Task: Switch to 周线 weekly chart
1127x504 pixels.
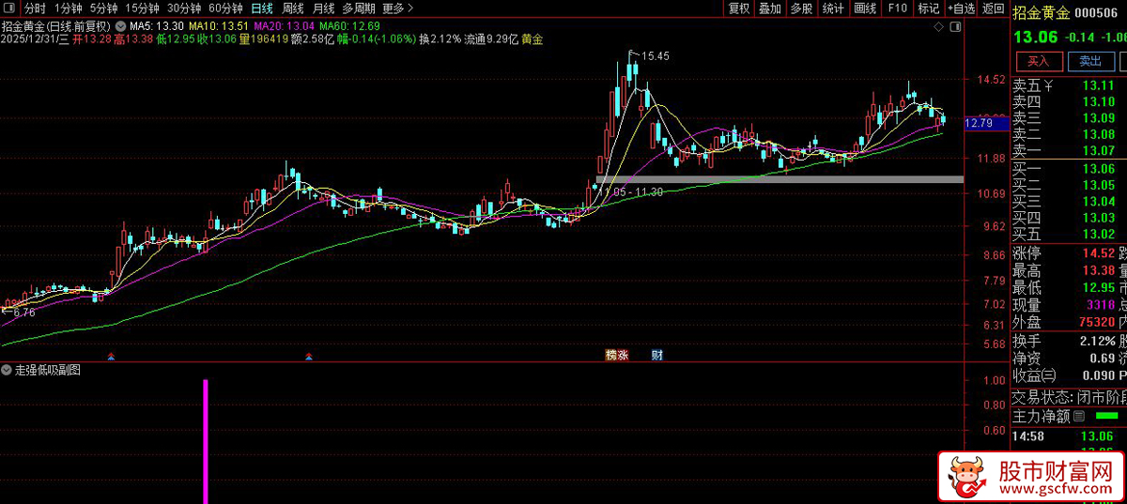Action: pos(293,8)
